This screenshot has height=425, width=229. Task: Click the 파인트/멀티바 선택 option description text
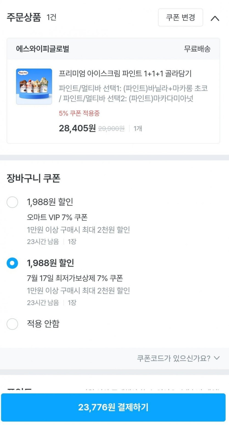point(133,93)
